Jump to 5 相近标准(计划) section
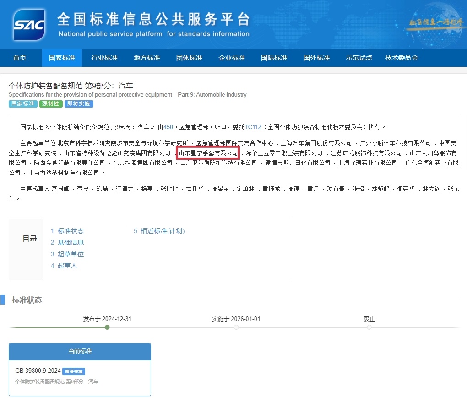 pos(159,231)
